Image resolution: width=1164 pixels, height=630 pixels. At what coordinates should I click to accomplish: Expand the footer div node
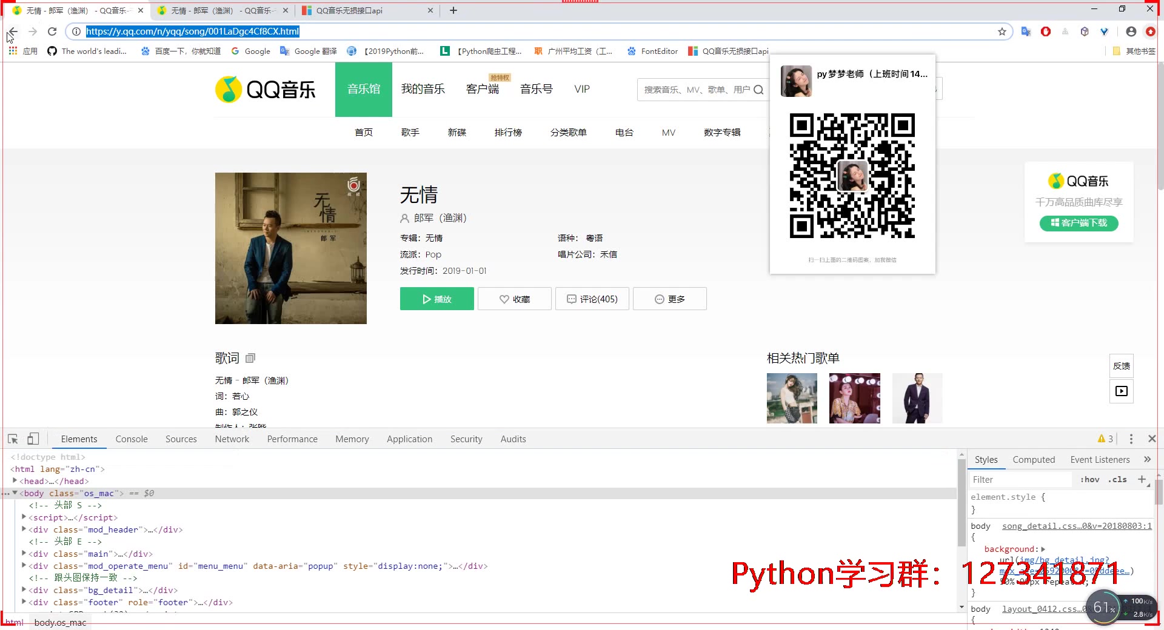point(24,602)
